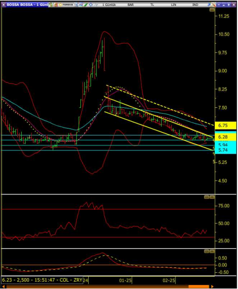This screenshot has height=289, width=238.
Task: Click the 6.75 yellow price label
Action: click(x=226, y=126)
